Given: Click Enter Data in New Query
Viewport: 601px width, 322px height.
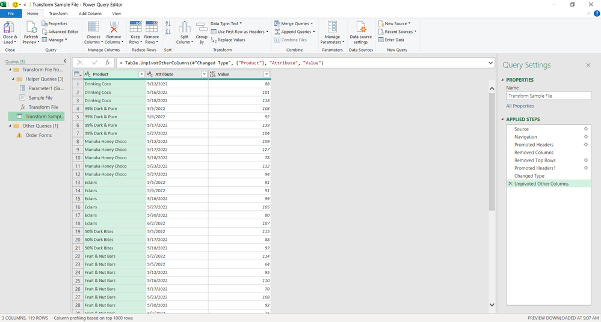Looking at the screenshot, I should tap(391, 40).
